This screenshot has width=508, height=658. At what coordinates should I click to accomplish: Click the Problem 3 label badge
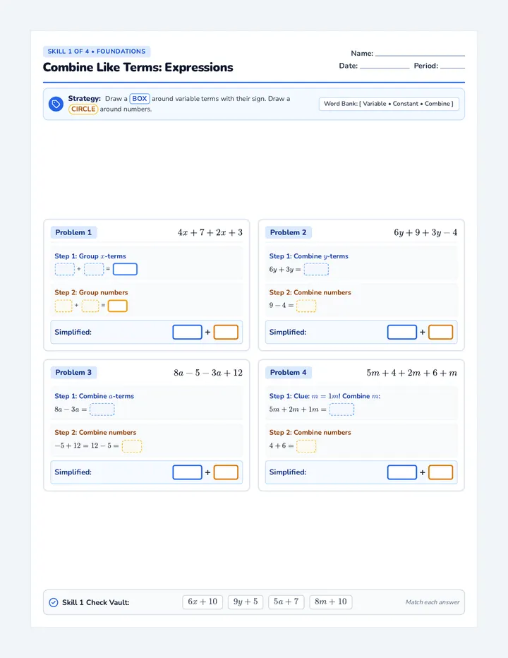(73, 372)
